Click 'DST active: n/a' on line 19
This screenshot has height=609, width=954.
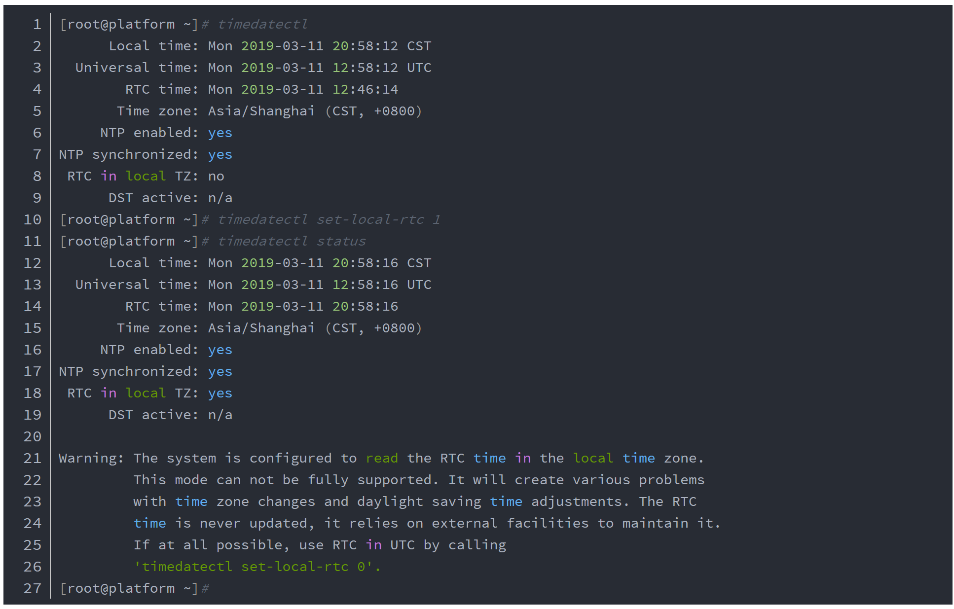(170, 415)
